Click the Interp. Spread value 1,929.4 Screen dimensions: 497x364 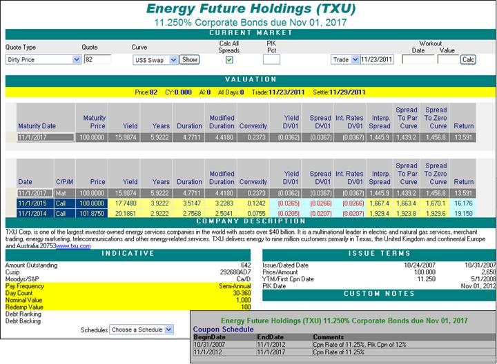click(379, 213)
